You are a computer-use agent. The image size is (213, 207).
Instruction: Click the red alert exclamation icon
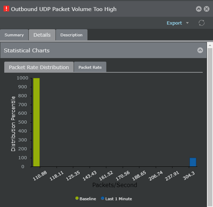(x=6, y=9)
